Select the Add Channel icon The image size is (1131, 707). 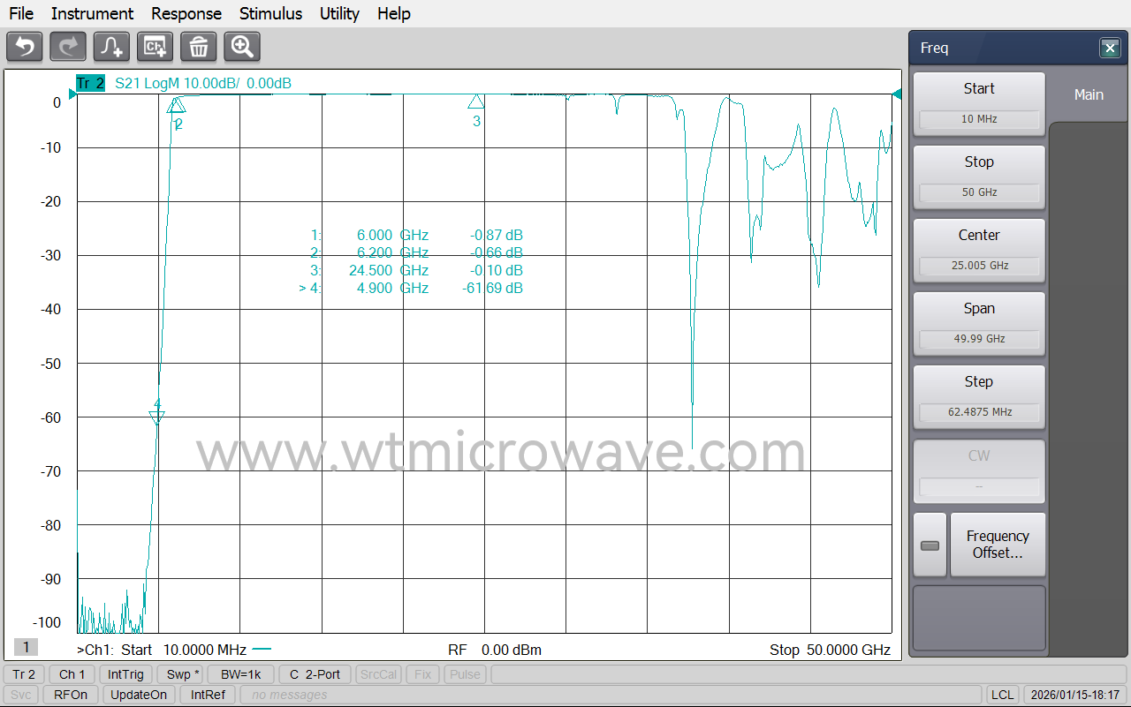pos(155,46)
